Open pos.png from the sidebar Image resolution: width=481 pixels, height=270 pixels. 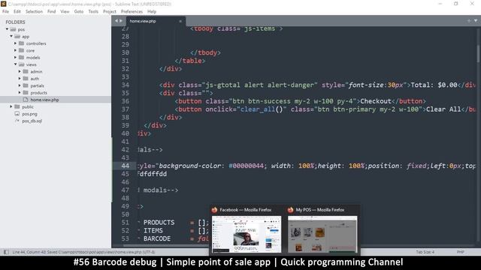29,114
